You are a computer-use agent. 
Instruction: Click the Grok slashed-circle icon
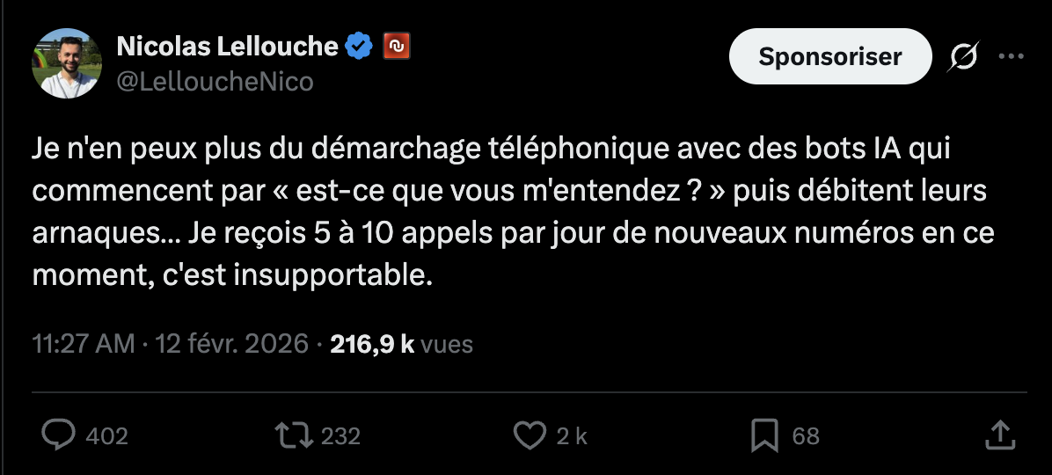[964, 57]
